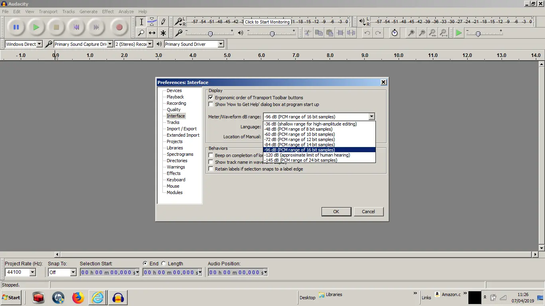Open the Effect menu
This screenshot has height=306, width=545.
coord(108,12)
